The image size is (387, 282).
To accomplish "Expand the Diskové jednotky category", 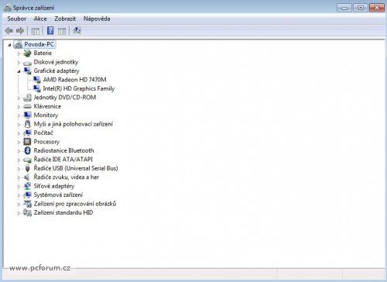I will tap(19, 63).
